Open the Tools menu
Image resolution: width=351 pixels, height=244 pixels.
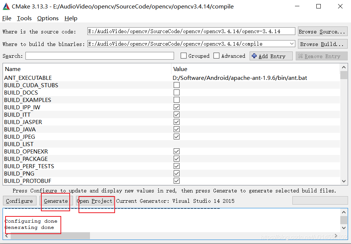click(24, 18)
